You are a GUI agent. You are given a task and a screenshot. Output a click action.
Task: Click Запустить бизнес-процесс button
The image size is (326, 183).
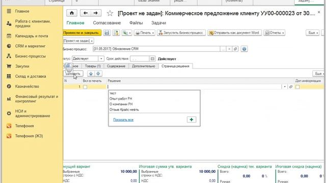click(181, 33)
